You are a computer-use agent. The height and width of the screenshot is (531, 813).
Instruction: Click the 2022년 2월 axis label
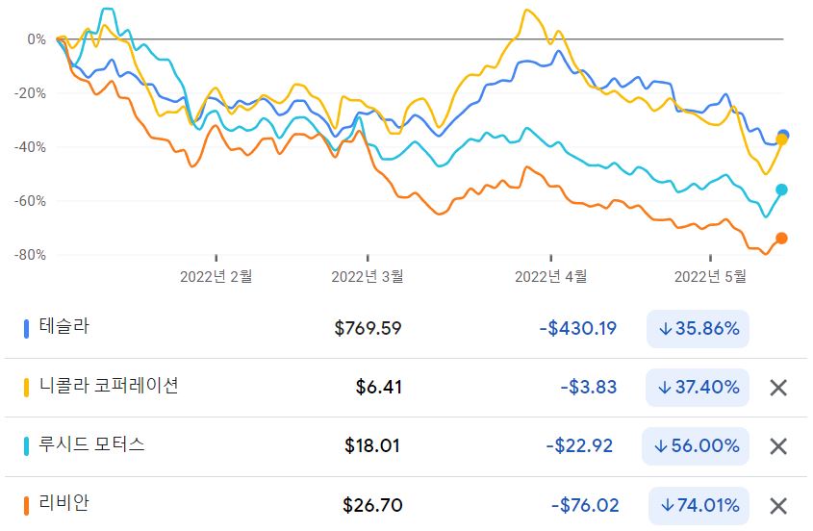tap(216, 276)
